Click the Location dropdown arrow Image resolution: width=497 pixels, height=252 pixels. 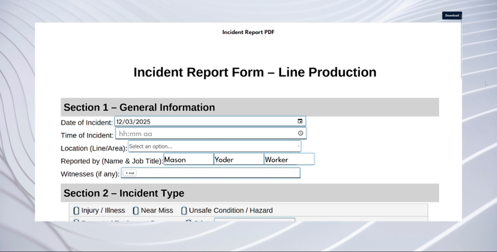[298, 147]
